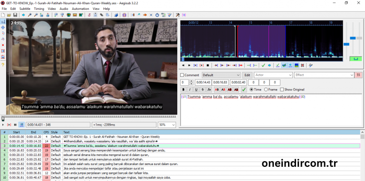Select the Time radio button
The width and height of the screenshot is (365, 181).
click(x=251, y=90)
